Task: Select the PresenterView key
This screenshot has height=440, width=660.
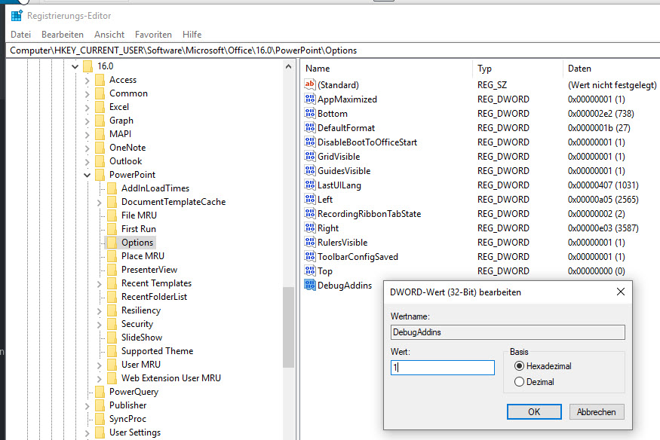Action: [149, 270]
